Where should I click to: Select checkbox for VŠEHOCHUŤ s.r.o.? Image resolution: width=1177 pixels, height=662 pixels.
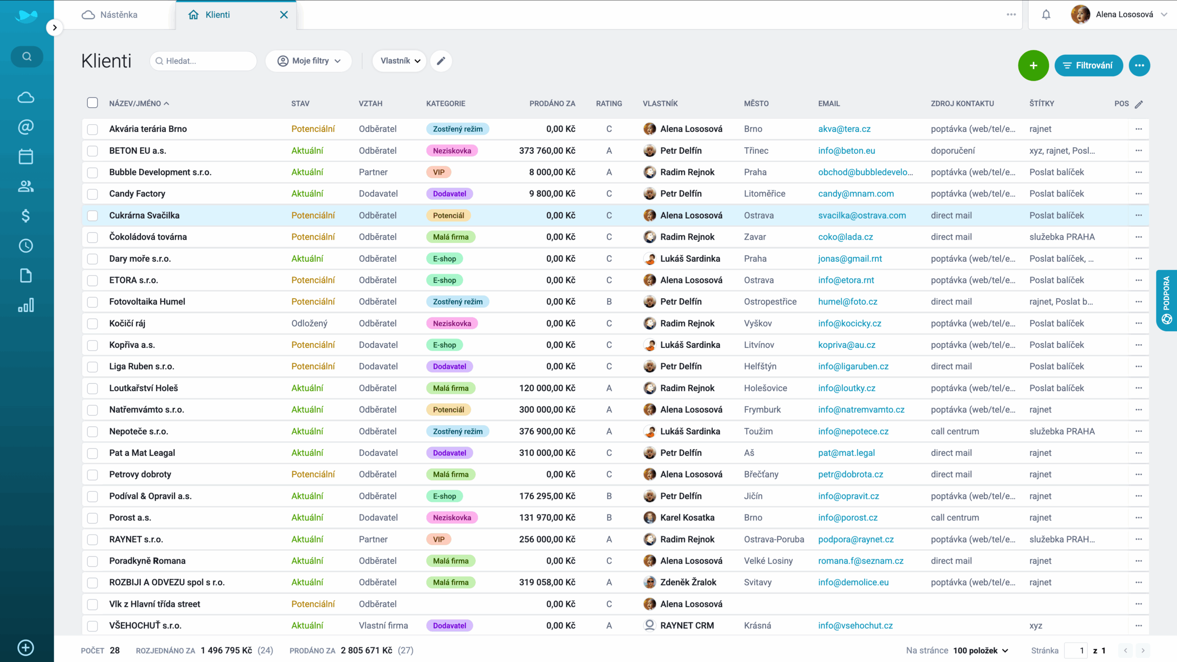point(92,626)
